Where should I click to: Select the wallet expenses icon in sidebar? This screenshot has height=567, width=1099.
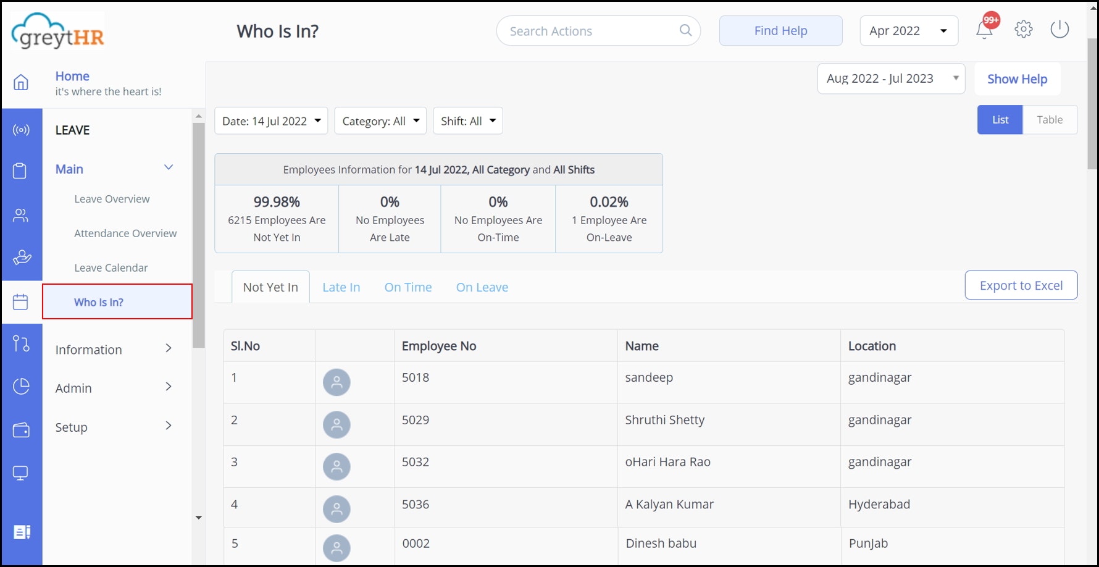[x=22, y=430]
